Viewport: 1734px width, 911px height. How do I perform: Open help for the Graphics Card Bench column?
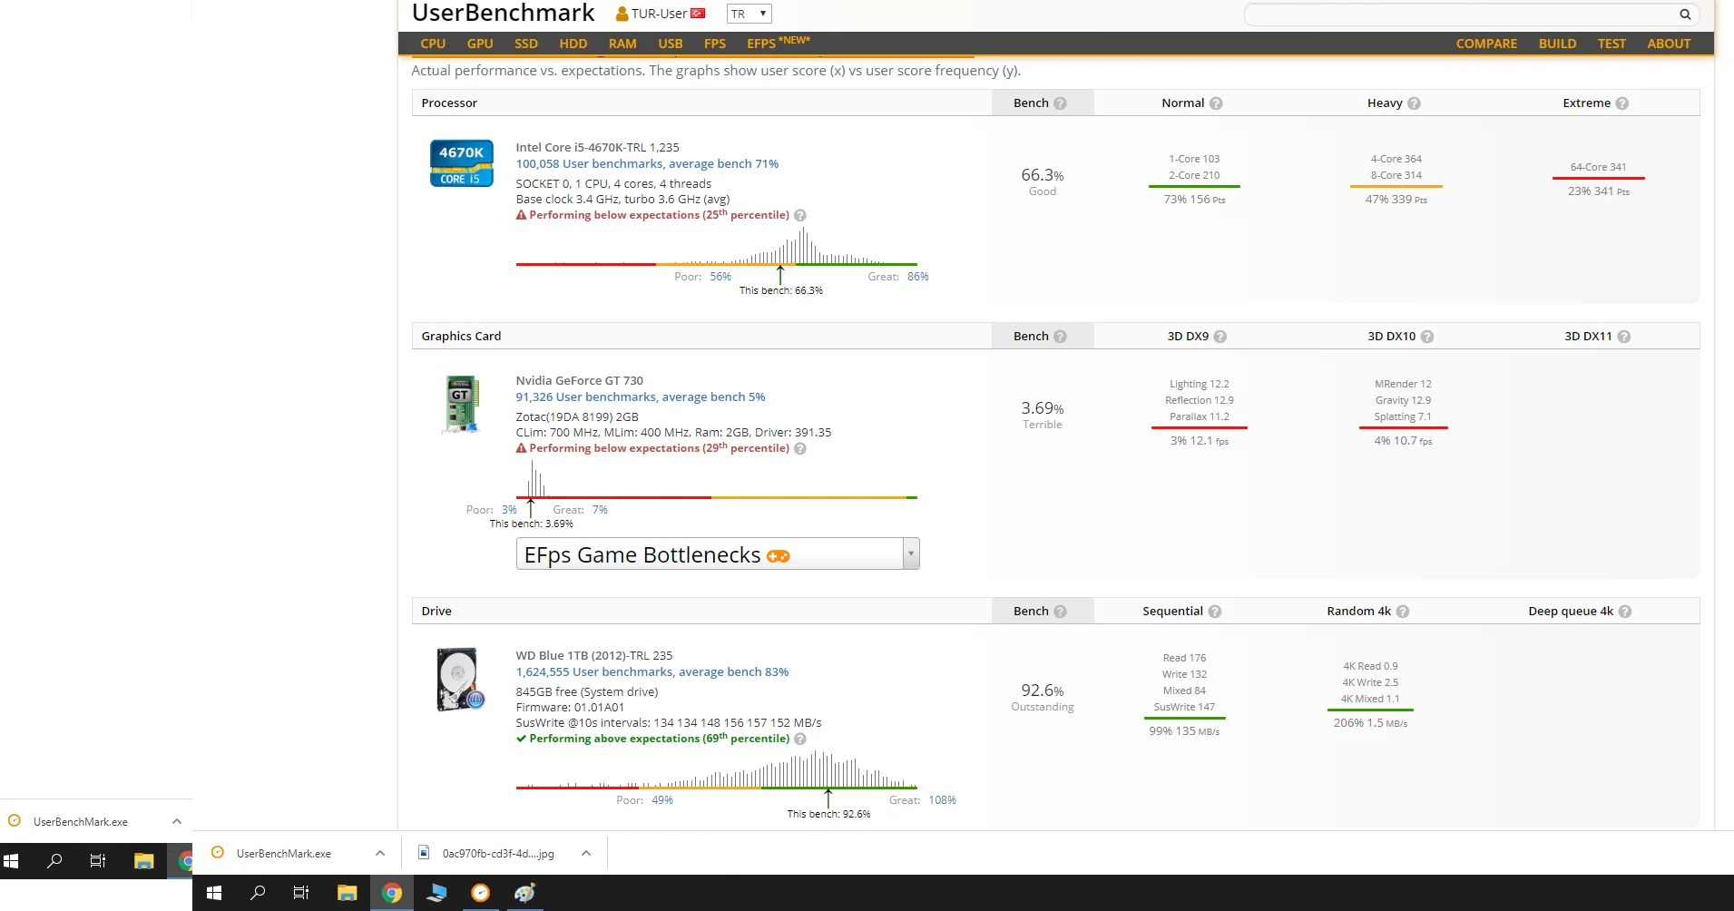pos(1060,337)
